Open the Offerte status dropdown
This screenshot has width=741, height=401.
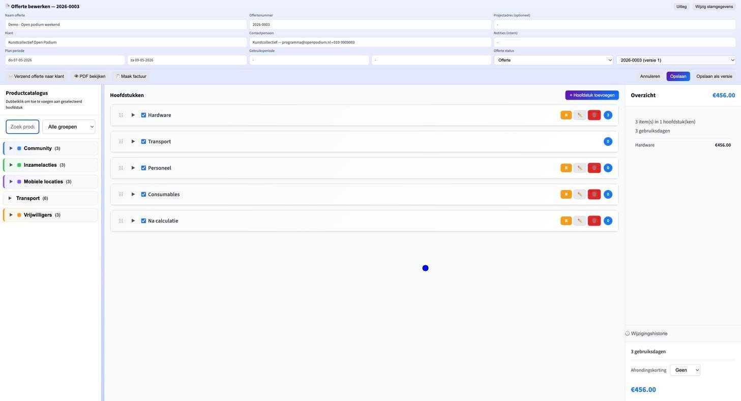click(x=553, y=60)
